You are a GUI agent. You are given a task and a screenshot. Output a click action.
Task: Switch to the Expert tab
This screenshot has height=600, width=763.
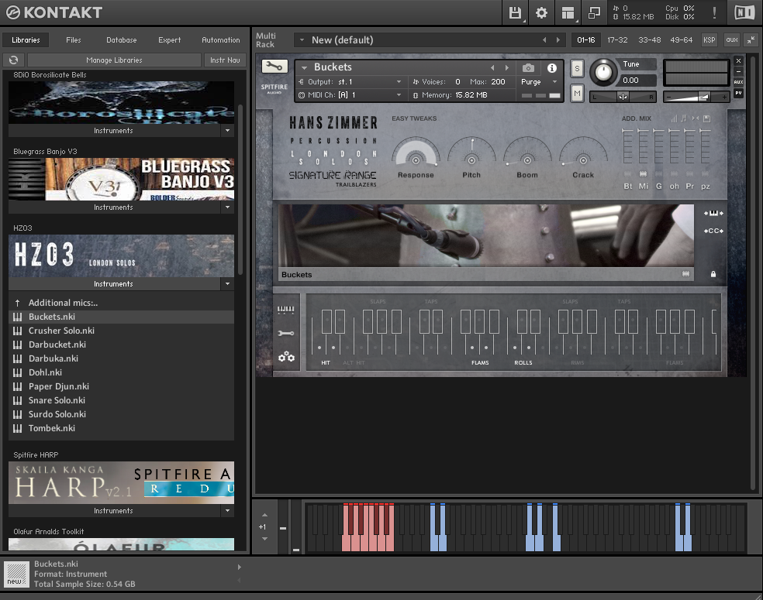click(x=169, y=39)
